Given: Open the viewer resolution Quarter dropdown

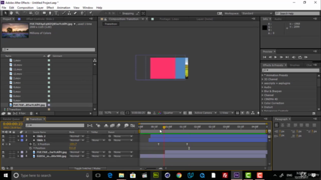Looking at the screenshot, I should point(172,113).
